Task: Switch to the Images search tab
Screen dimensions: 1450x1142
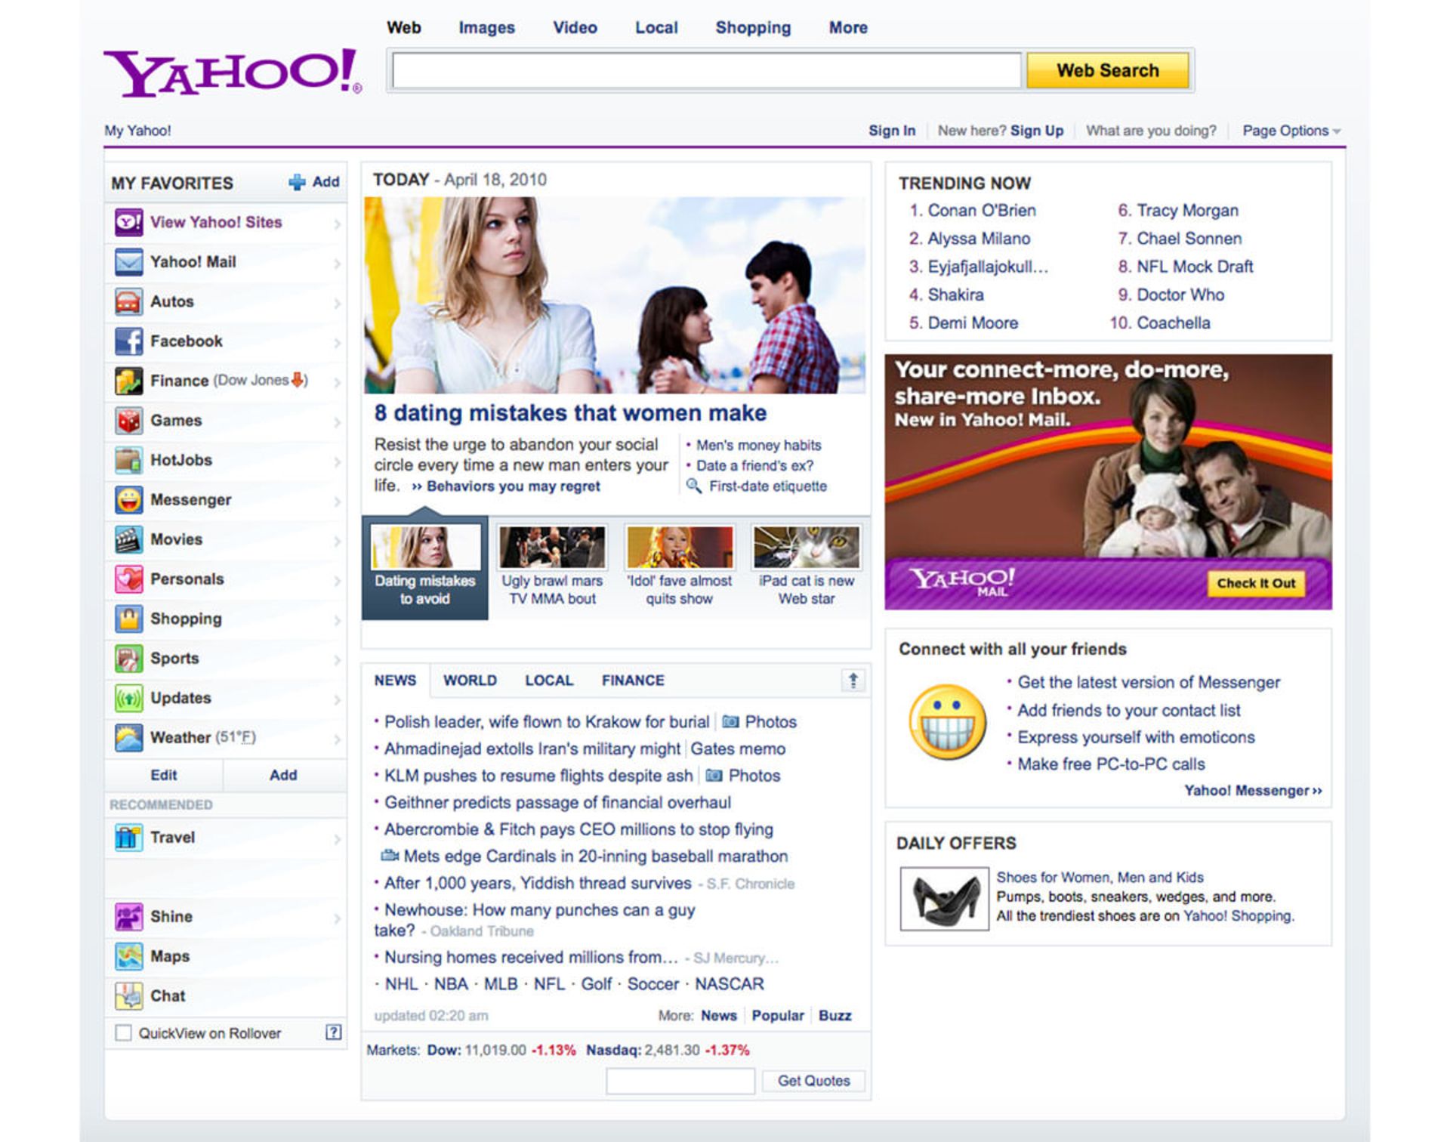Action: [x=486, y=28]
